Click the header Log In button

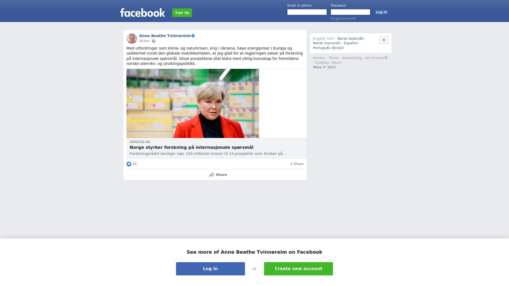click(x=381, y=12)
